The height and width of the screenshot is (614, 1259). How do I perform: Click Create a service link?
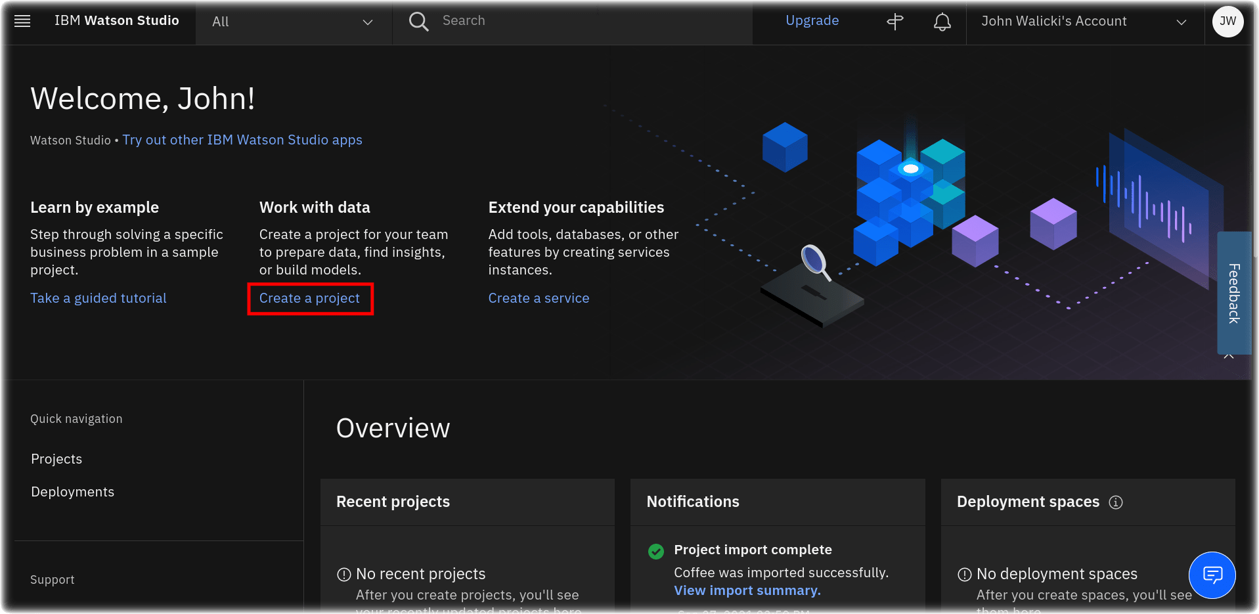(x=539, y=298)
